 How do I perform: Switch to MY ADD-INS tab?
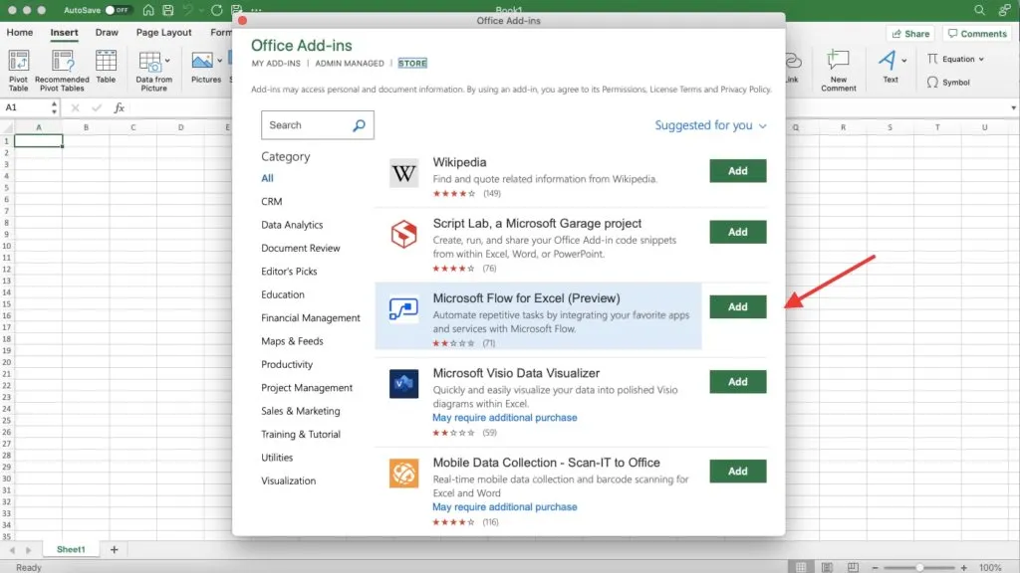[276, 64]
